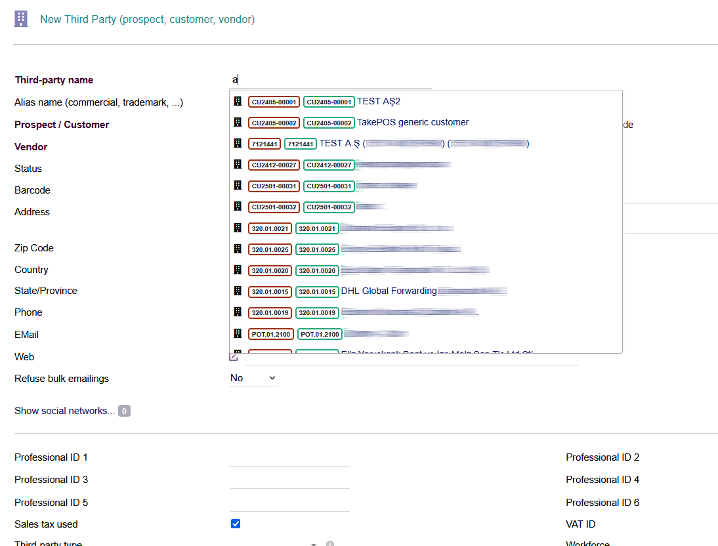Click the Third-party name input field
This screenshot has height=546, width=718.
[330, 80]
